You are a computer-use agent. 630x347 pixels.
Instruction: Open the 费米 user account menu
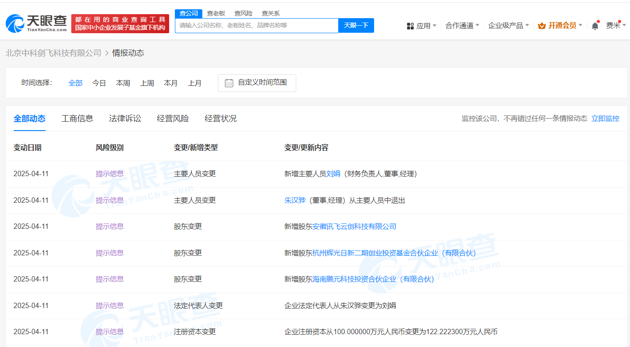[x=615, y=26]
